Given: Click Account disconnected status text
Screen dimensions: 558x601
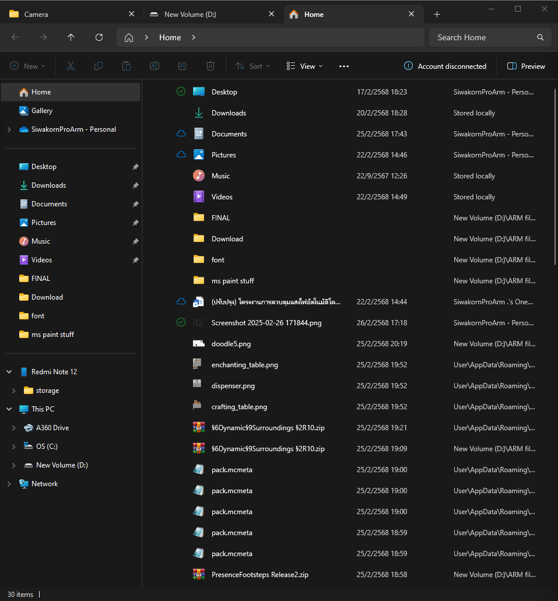Looking at the screenshot, I should [x=452, y=66].
